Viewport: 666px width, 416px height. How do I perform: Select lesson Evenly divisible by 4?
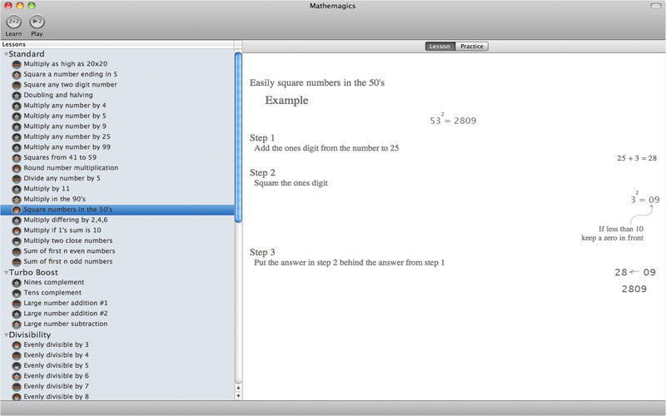click(117, 355)
